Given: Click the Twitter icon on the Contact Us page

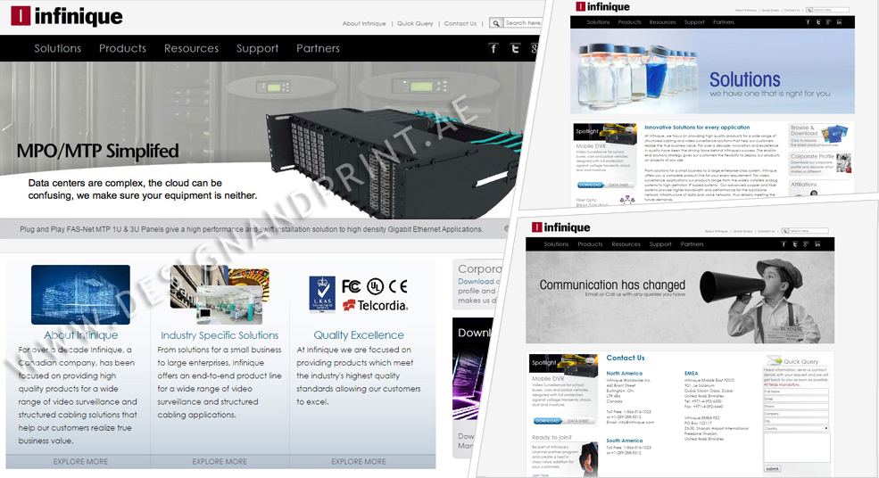Looking at the screenshot, I should tap(795, 243).
